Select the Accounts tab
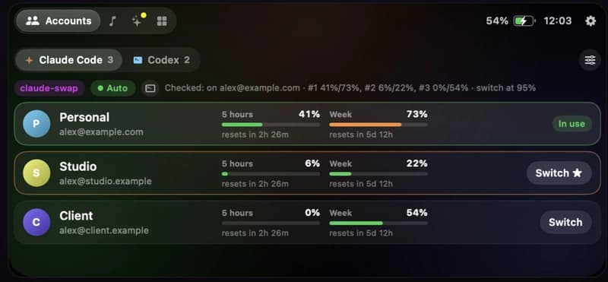608x282 pixels. coord(59,21)
